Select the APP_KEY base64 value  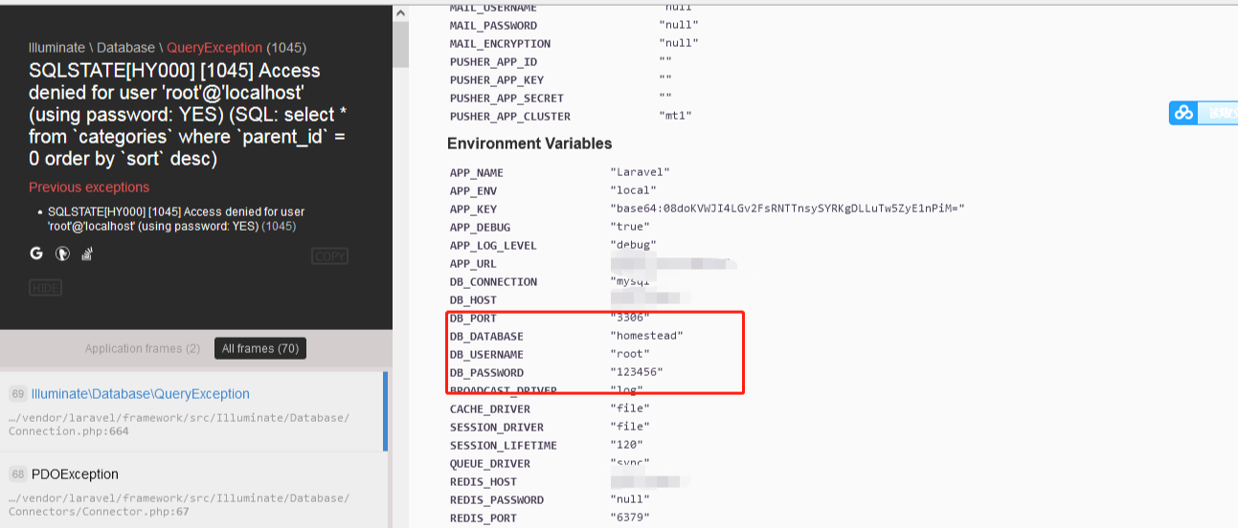[x=787, y=209]
